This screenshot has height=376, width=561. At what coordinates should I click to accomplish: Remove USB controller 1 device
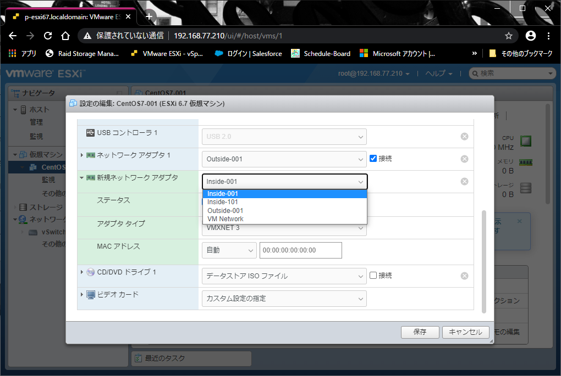[464, 136]
